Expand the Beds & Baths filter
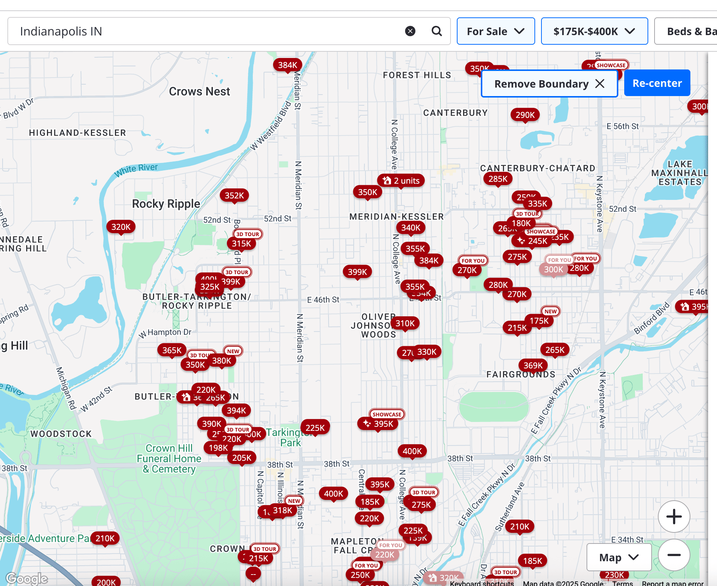Image resolution: width=717 pixels, height=586 pixels. 695,31
